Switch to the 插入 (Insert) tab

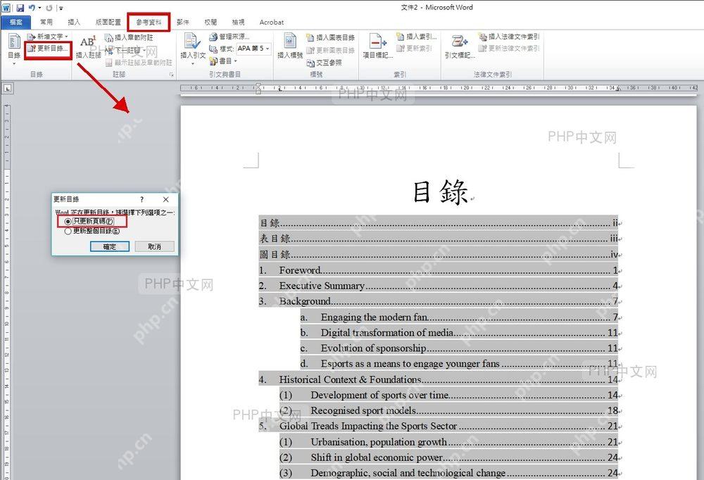[x=74, y=22]
